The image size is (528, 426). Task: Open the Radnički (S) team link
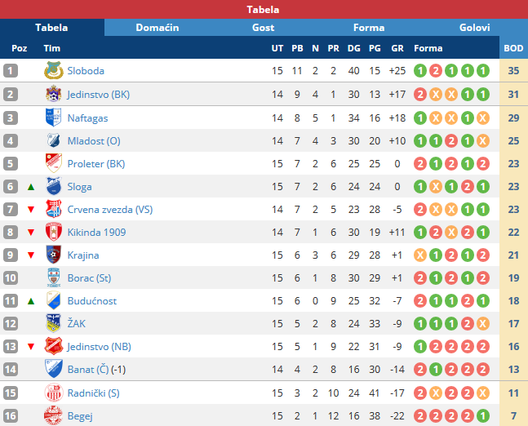pos(94,393)
